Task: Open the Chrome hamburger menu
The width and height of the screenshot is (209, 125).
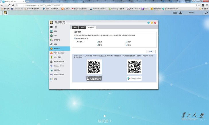Action: coord(207,5)
